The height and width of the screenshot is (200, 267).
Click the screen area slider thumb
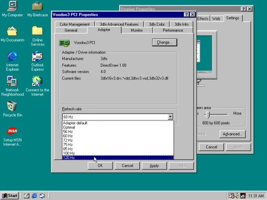pyautogui.click(x=207, y=115)
